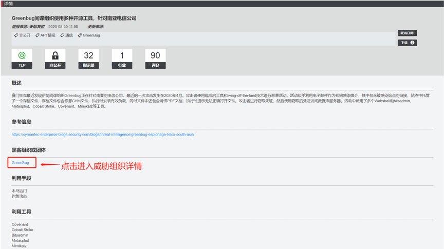Viewport: 444px width, 249px height.
Task: Click the tag icon beside APT情报
Action: [38, 35]
